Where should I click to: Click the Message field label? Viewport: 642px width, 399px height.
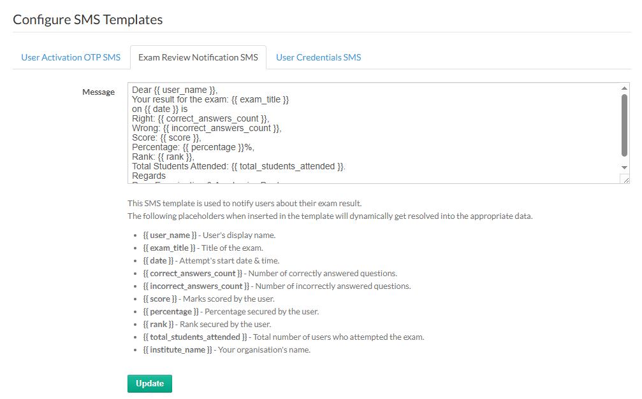point(98,92)
